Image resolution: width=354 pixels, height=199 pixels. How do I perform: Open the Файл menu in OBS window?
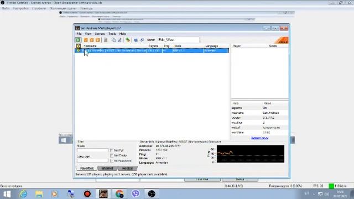6,8
